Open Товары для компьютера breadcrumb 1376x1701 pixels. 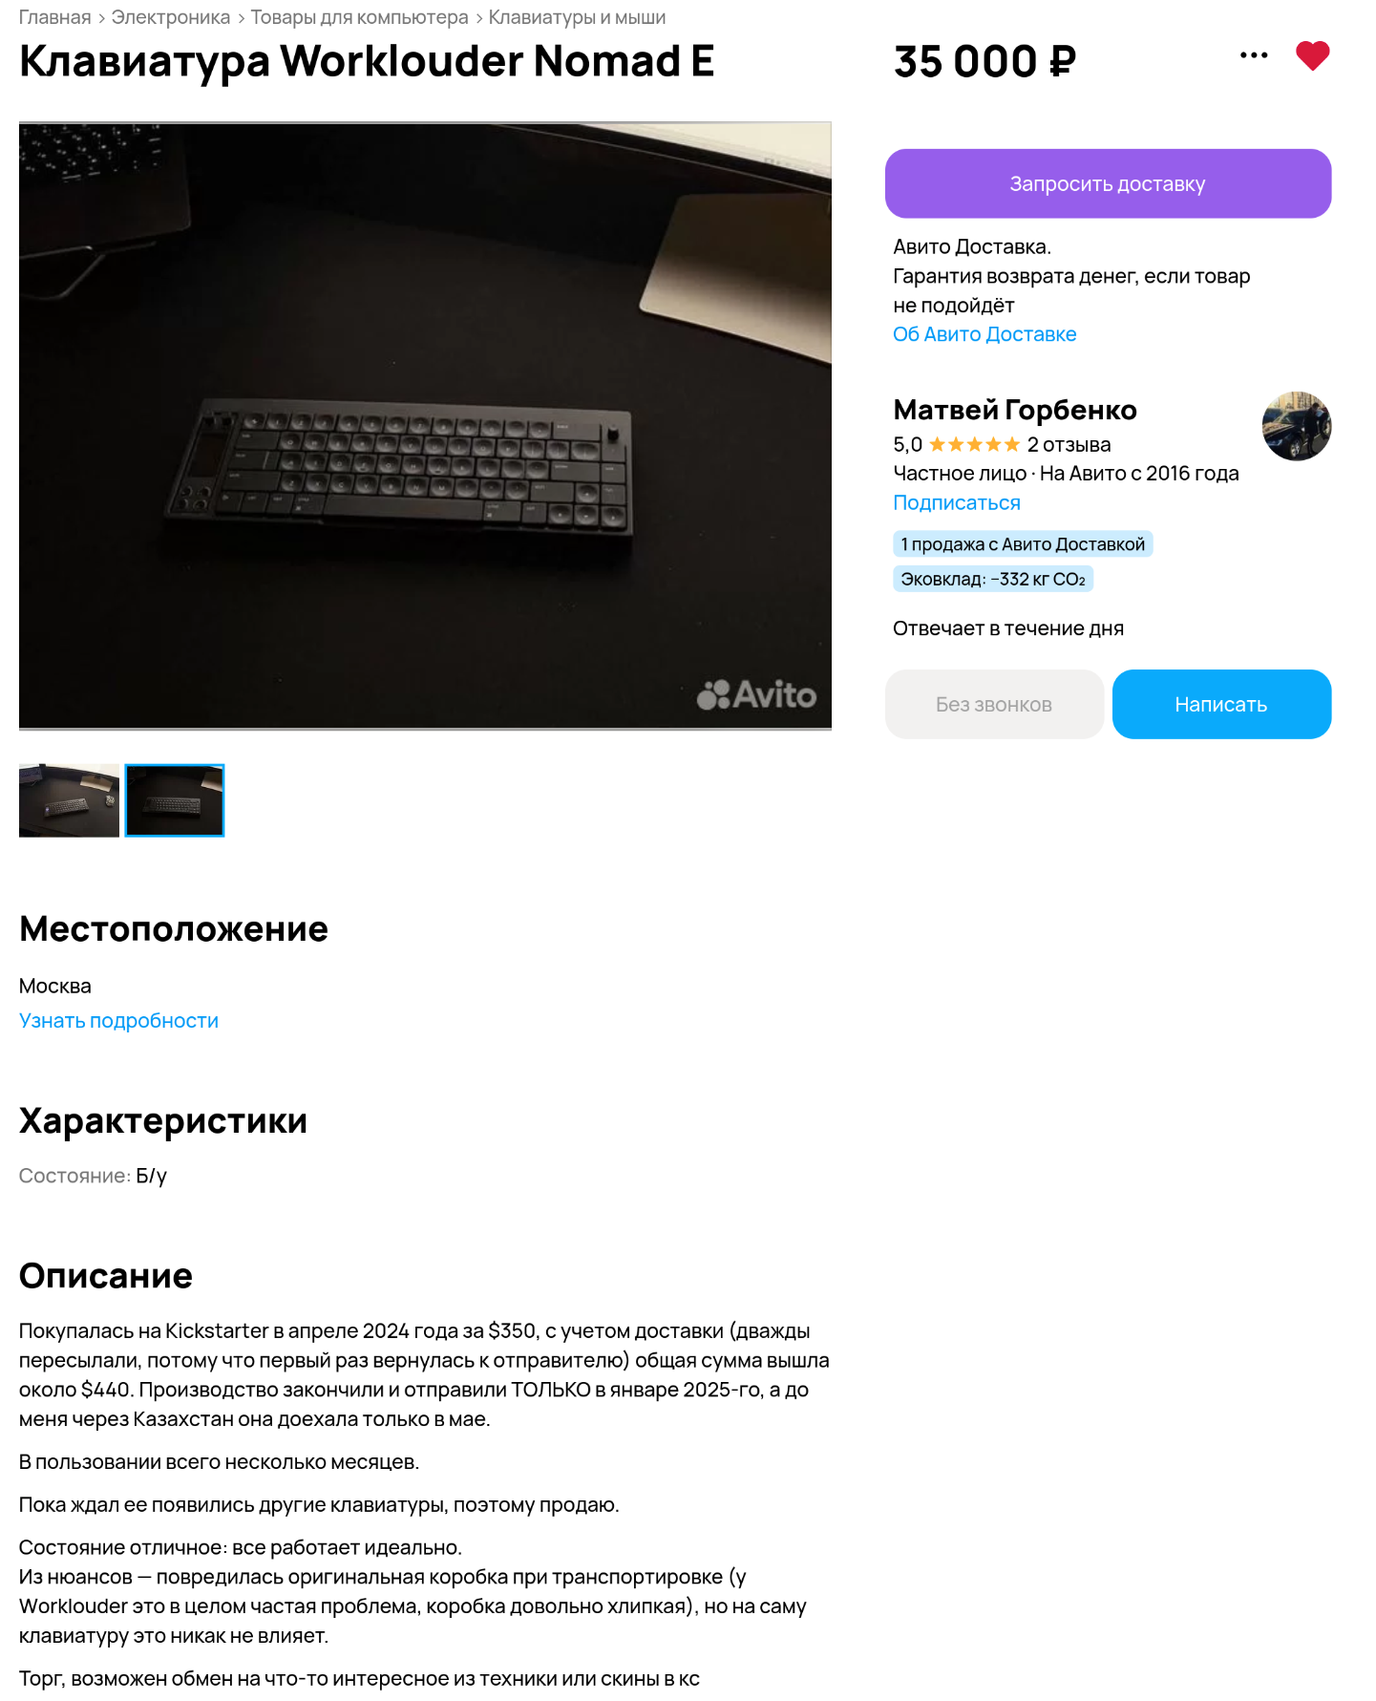tap(359, 17)
